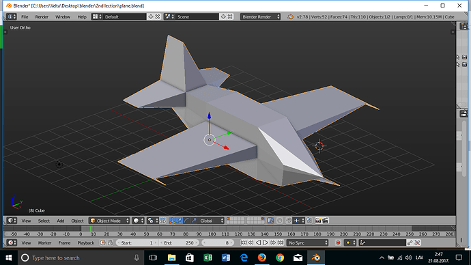This screenshot has width=471, height=265.
Task: Click the OpenGL render image camera icon
Action: tap(318, 221)
